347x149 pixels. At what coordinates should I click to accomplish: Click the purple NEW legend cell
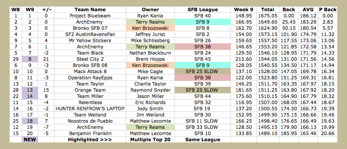[x=30, y=140]
